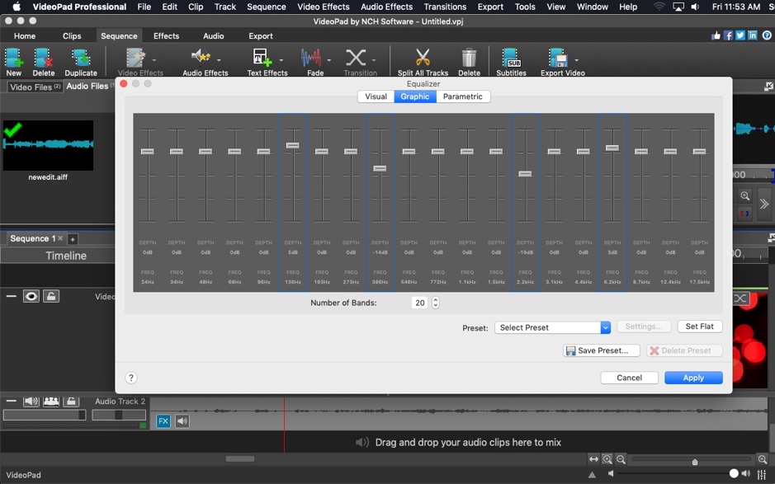Toggle visibility of the Video track
This screenshot has width=775, height=484.
pyautogui.click(x=31, y=297)
